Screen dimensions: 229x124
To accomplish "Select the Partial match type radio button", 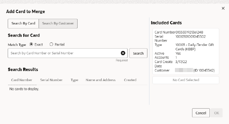I will [51, 44].
